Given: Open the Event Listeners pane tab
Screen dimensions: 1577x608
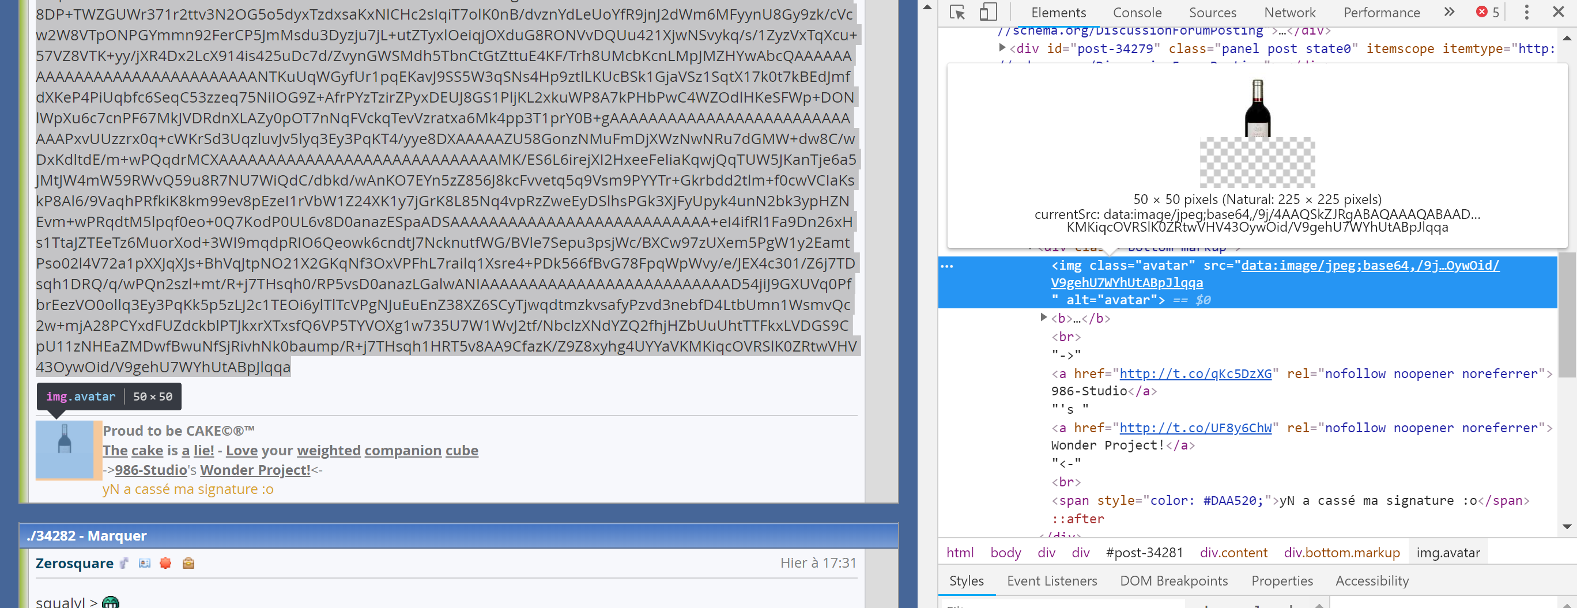Looking at the screenshot, I should (x=1052, y=580).
